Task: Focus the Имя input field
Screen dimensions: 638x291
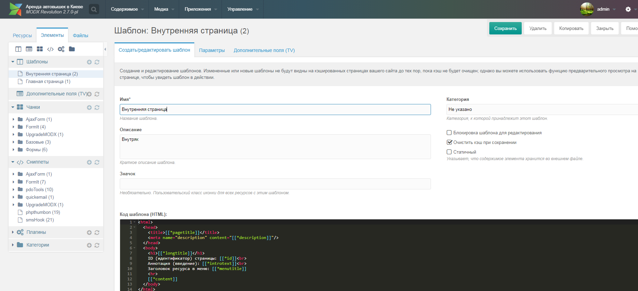Action: click(275, 110)
